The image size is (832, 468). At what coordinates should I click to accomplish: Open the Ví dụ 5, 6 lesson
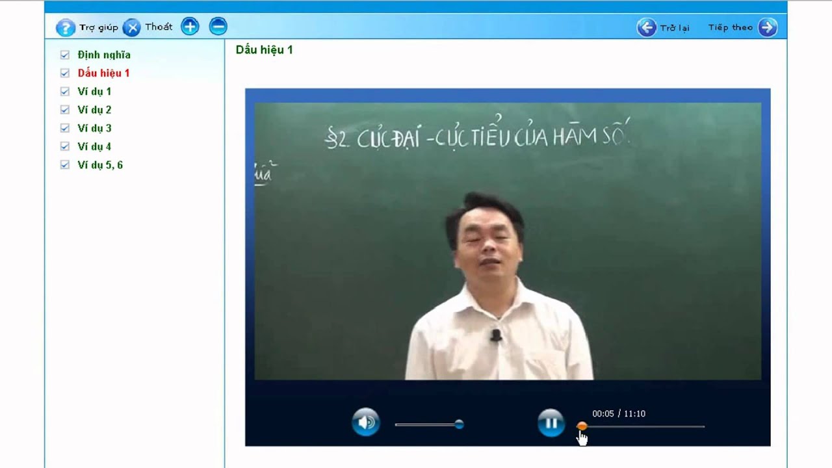tap(100, 165)
